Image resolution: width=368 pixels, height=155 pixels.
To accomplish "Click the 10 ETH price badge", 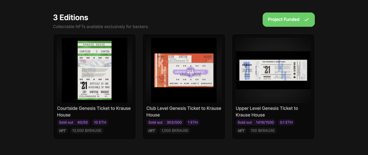I will click(100, 122).
